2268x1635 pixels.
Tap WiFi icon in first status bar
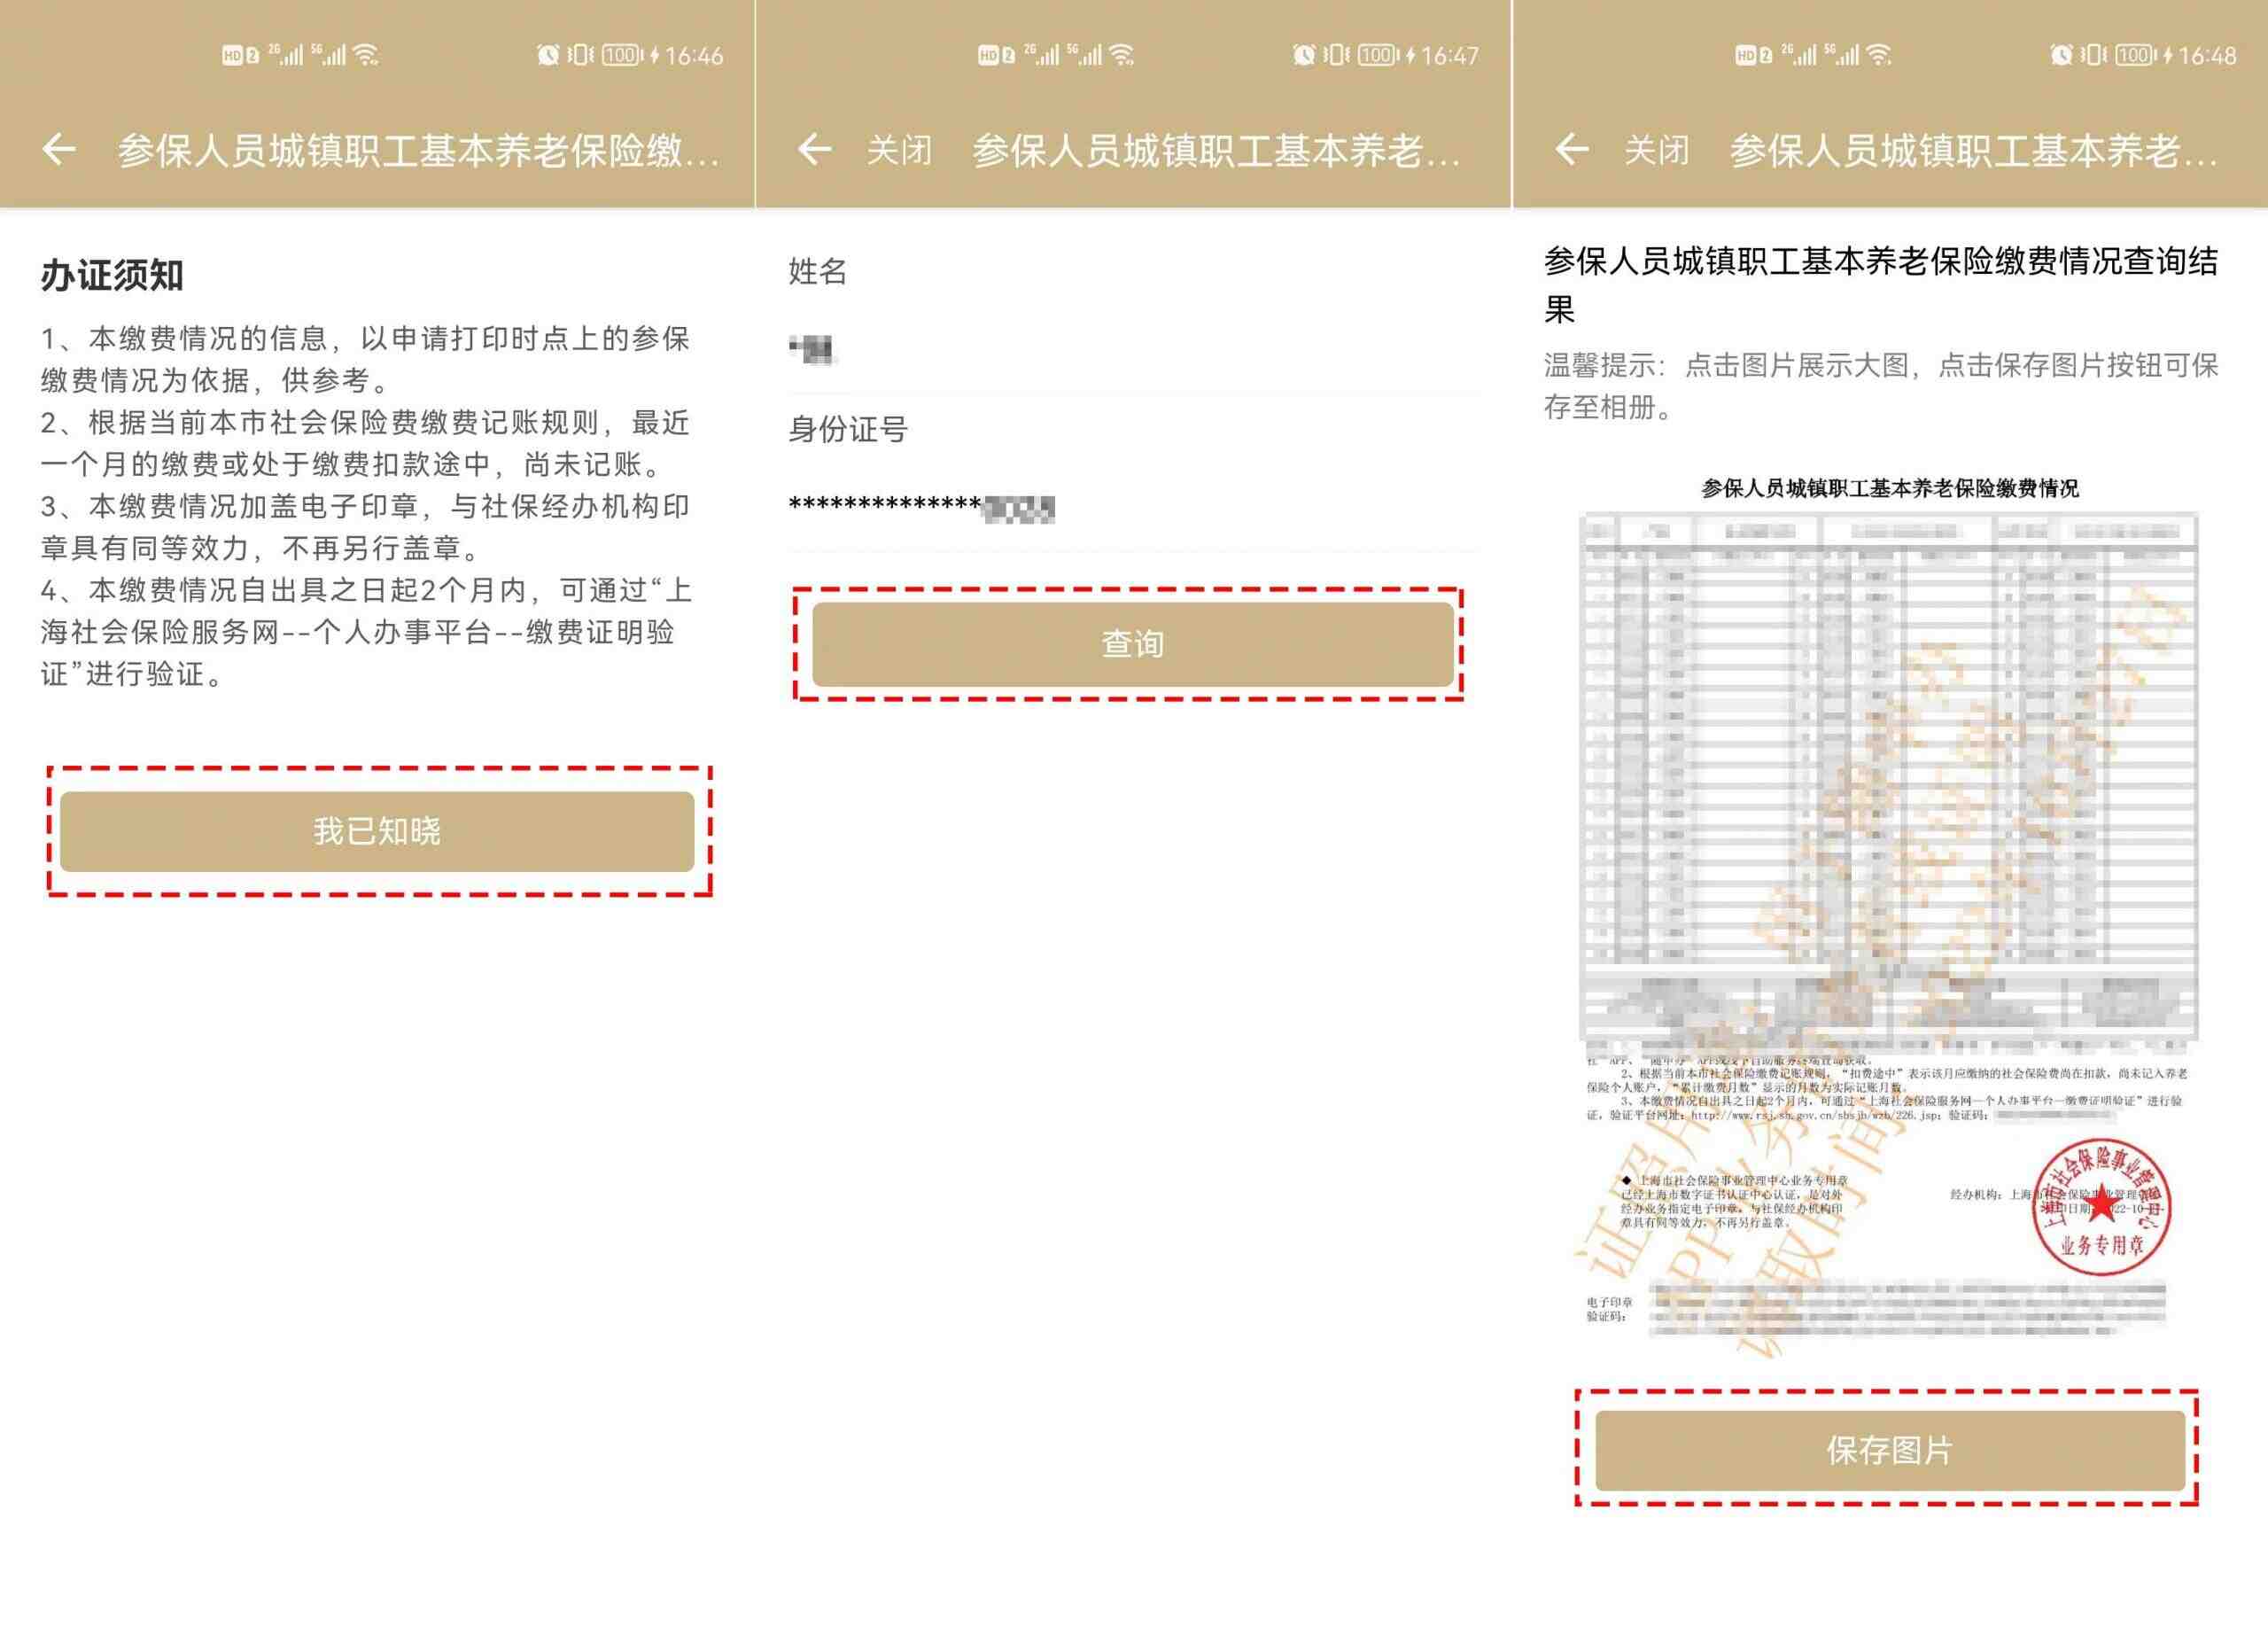pos(367,55)
